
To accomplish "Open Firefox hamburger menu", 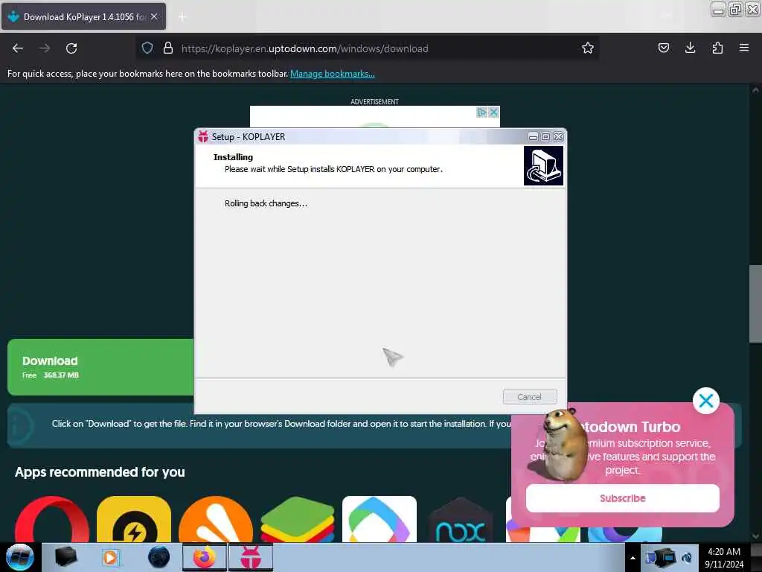I will (x=743, y=48).
